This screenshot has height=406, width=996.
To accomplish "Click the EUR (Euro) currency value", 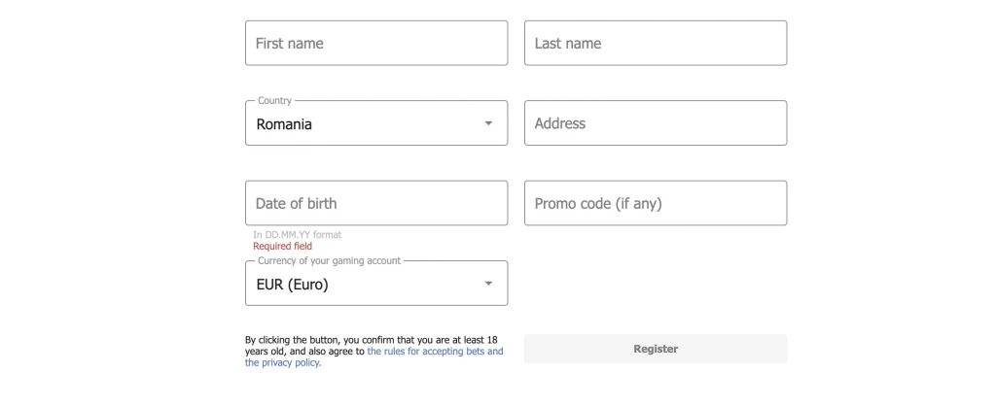I will click(x=292, y=285).
